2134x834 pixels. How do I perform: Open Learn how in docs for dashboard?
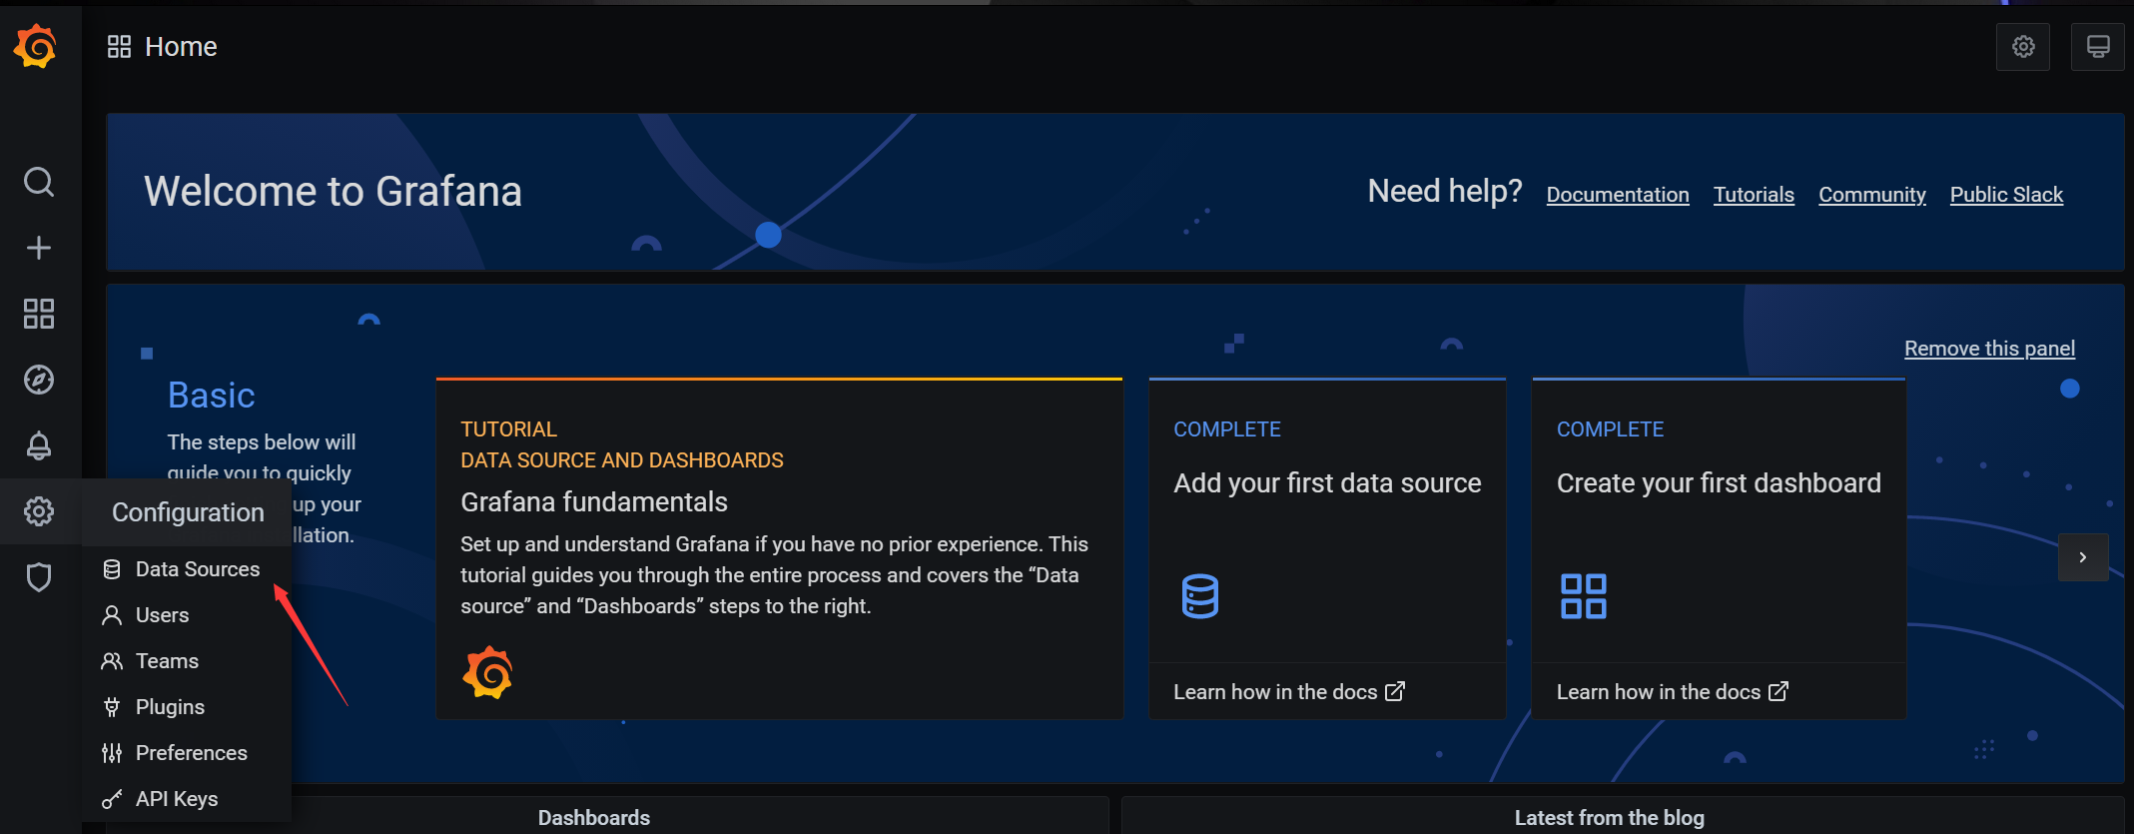pos(1673,692)
